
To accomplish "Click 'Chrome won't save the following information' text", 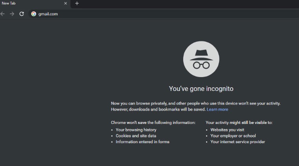I will (153, 123).
